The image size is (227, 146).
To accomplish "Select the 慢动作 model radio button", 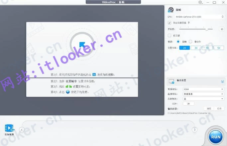I will click(190, 42).
